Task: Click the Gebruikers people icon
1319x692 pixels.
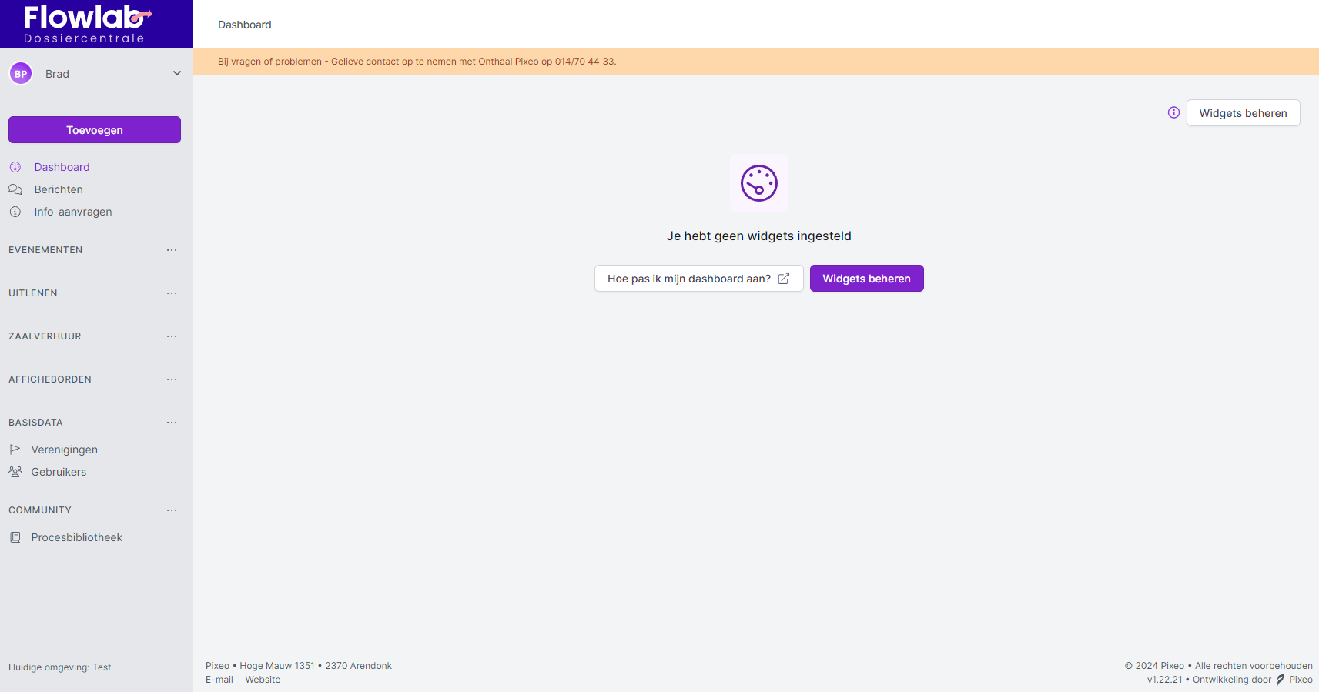Action: pyautogui.click(x=15, y=472)
